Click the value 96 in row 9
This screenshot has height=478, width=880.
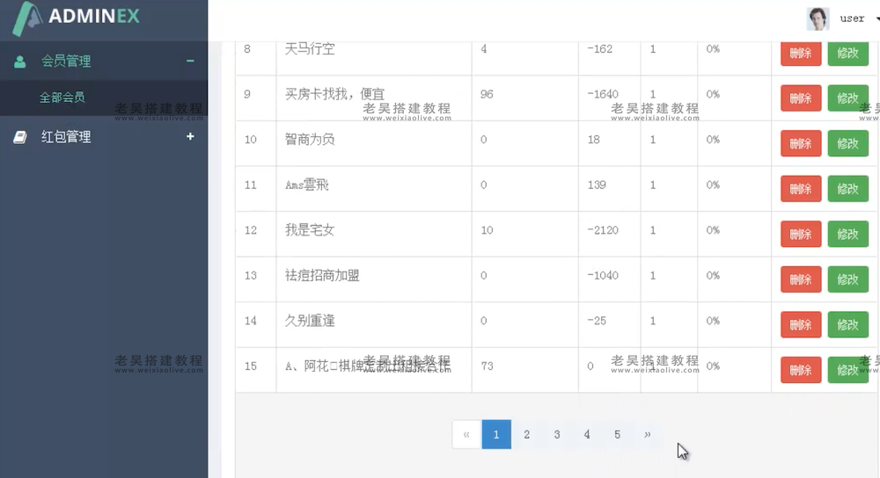487,94
